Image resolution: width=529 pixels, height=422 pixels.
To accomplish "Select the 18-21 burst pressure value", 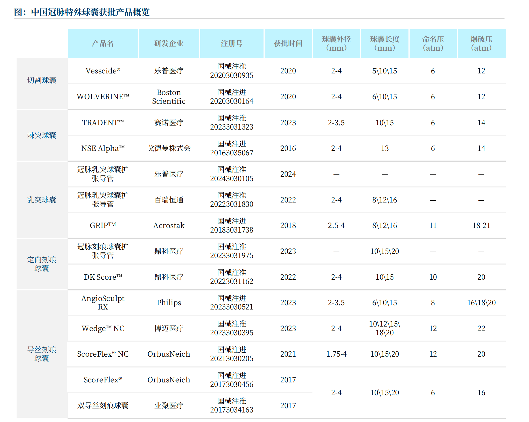I will (481, 225).
